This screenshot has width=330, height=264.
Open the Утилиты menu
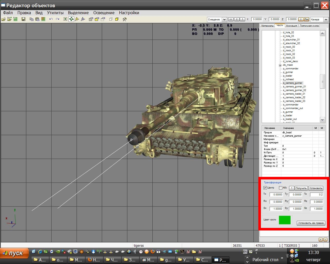point(55,13)
